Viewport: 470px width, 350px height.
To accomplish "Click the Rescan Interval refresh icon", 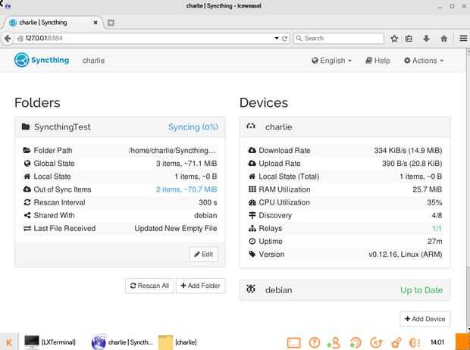I will coord(27,202).
